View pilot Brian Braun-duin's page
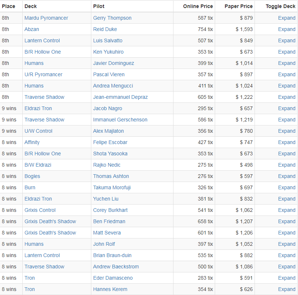The height and width of the screenshot is (295, 298). 112,255
